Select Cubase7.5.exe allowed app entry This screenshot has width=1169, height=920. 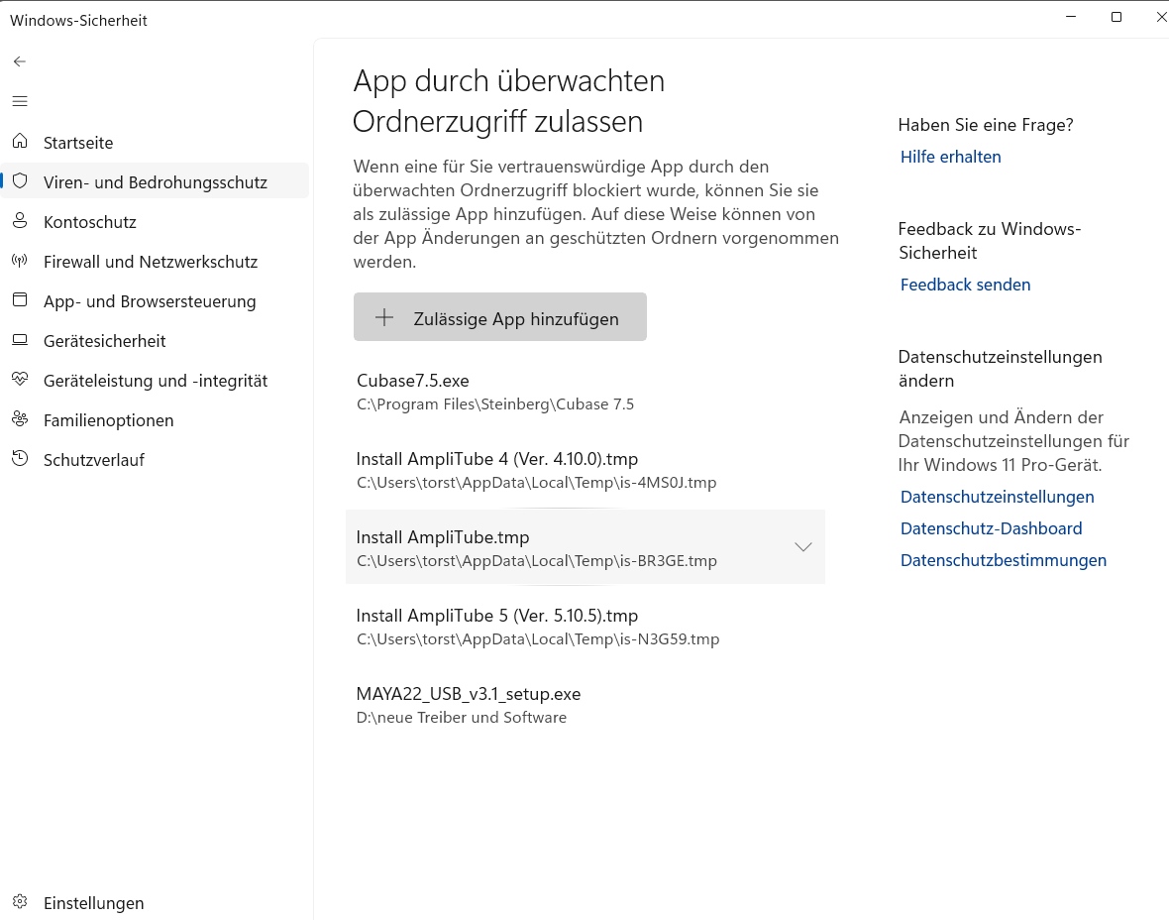pos(585,392)
